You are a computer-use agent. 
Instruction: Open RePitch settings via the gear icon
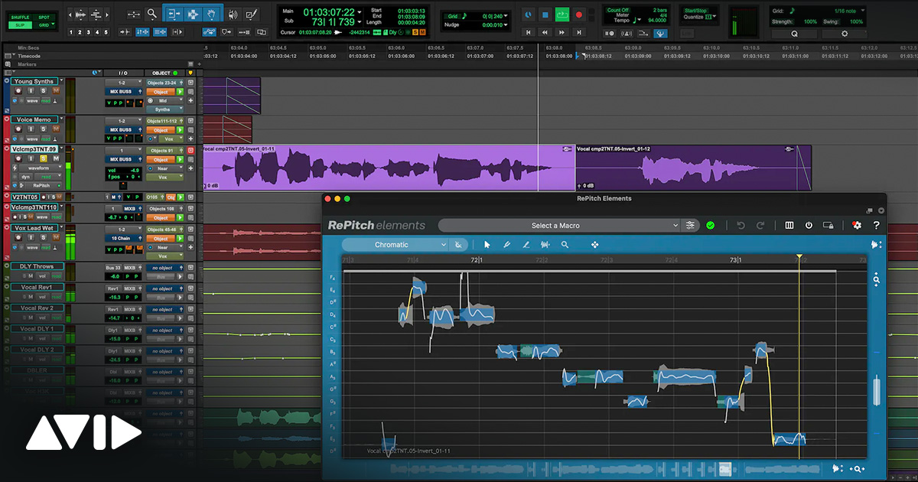[x=857, y=225]
